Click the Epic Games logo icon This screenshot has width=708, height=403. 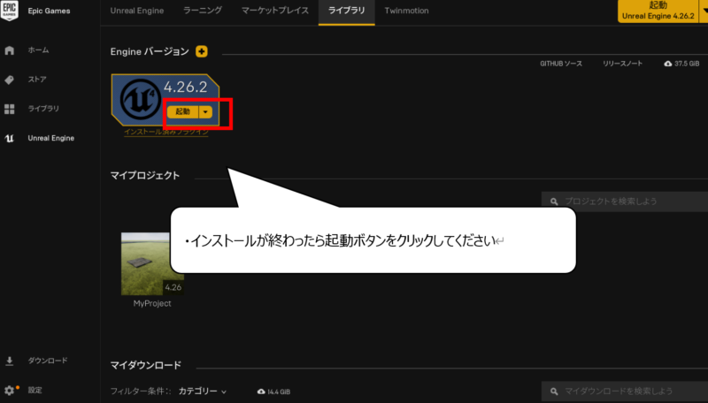10,11
